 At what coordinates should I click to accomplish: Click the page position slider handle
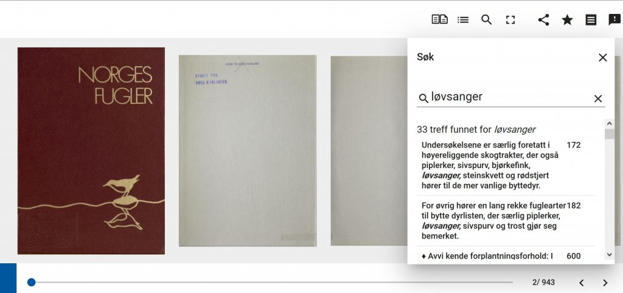tap(32, 282)
